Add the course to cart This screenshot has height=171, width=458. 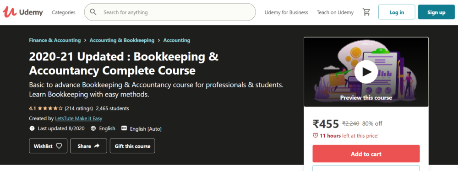(x=366, y=154)
